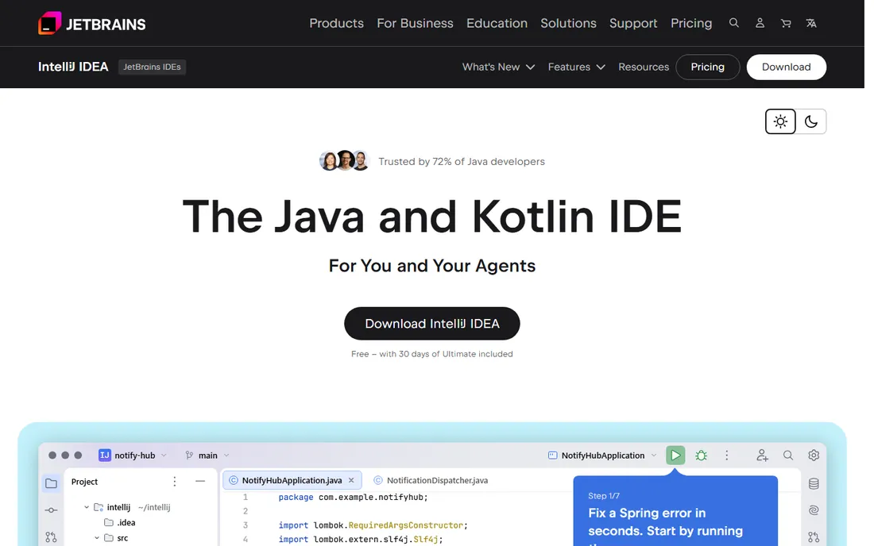This screenshot has height=546, width=874.
Task: Open the site search magnifier icon
Action: (x=734, y=23)
